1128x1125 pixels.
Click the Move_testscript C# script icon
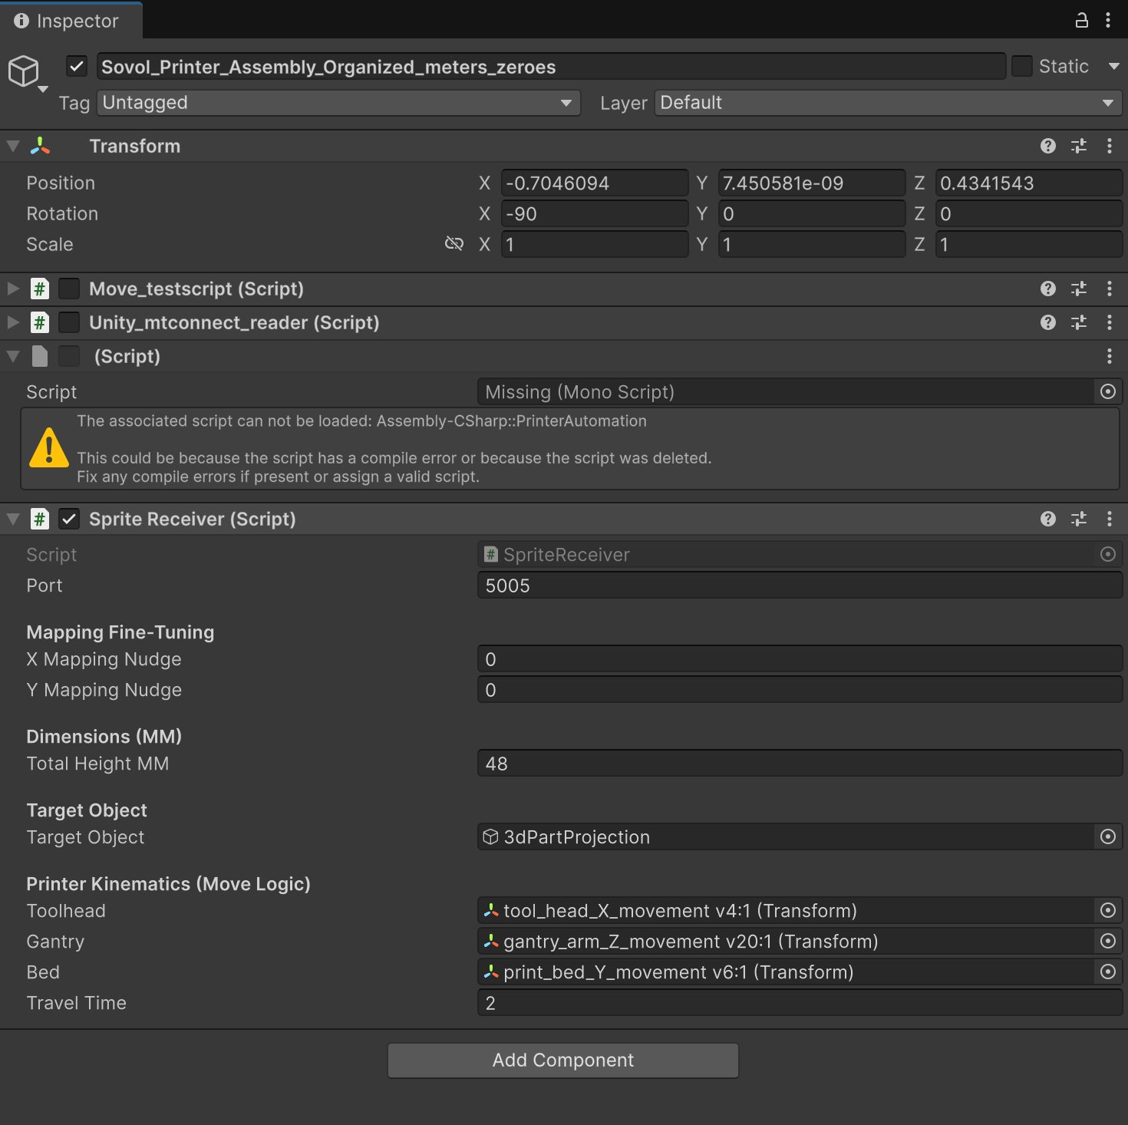(x=40, y=289)
